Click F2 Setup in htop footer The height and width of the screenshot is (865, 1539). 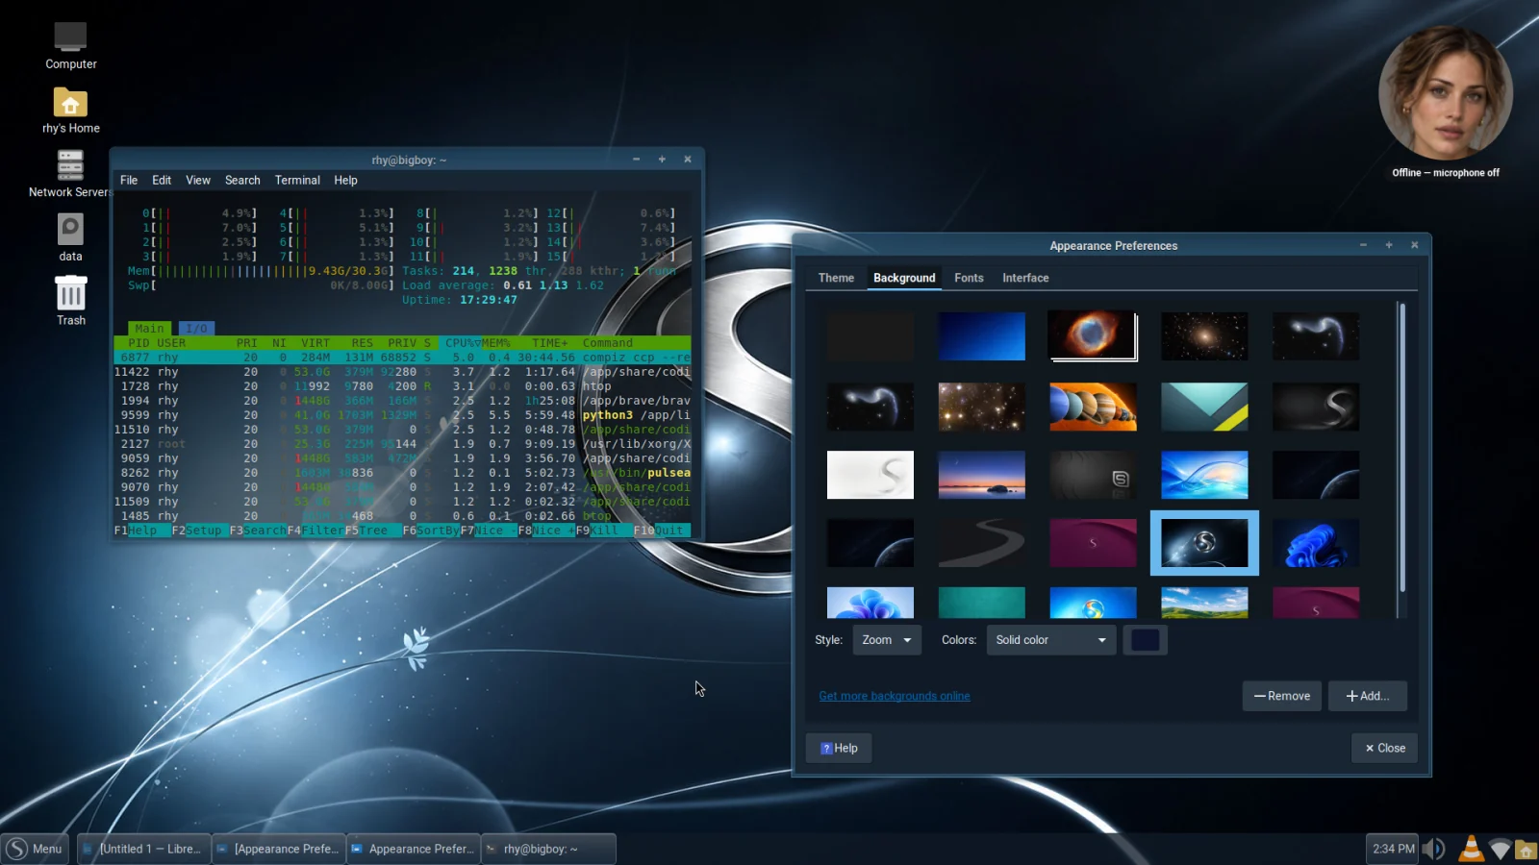[198, 531]
